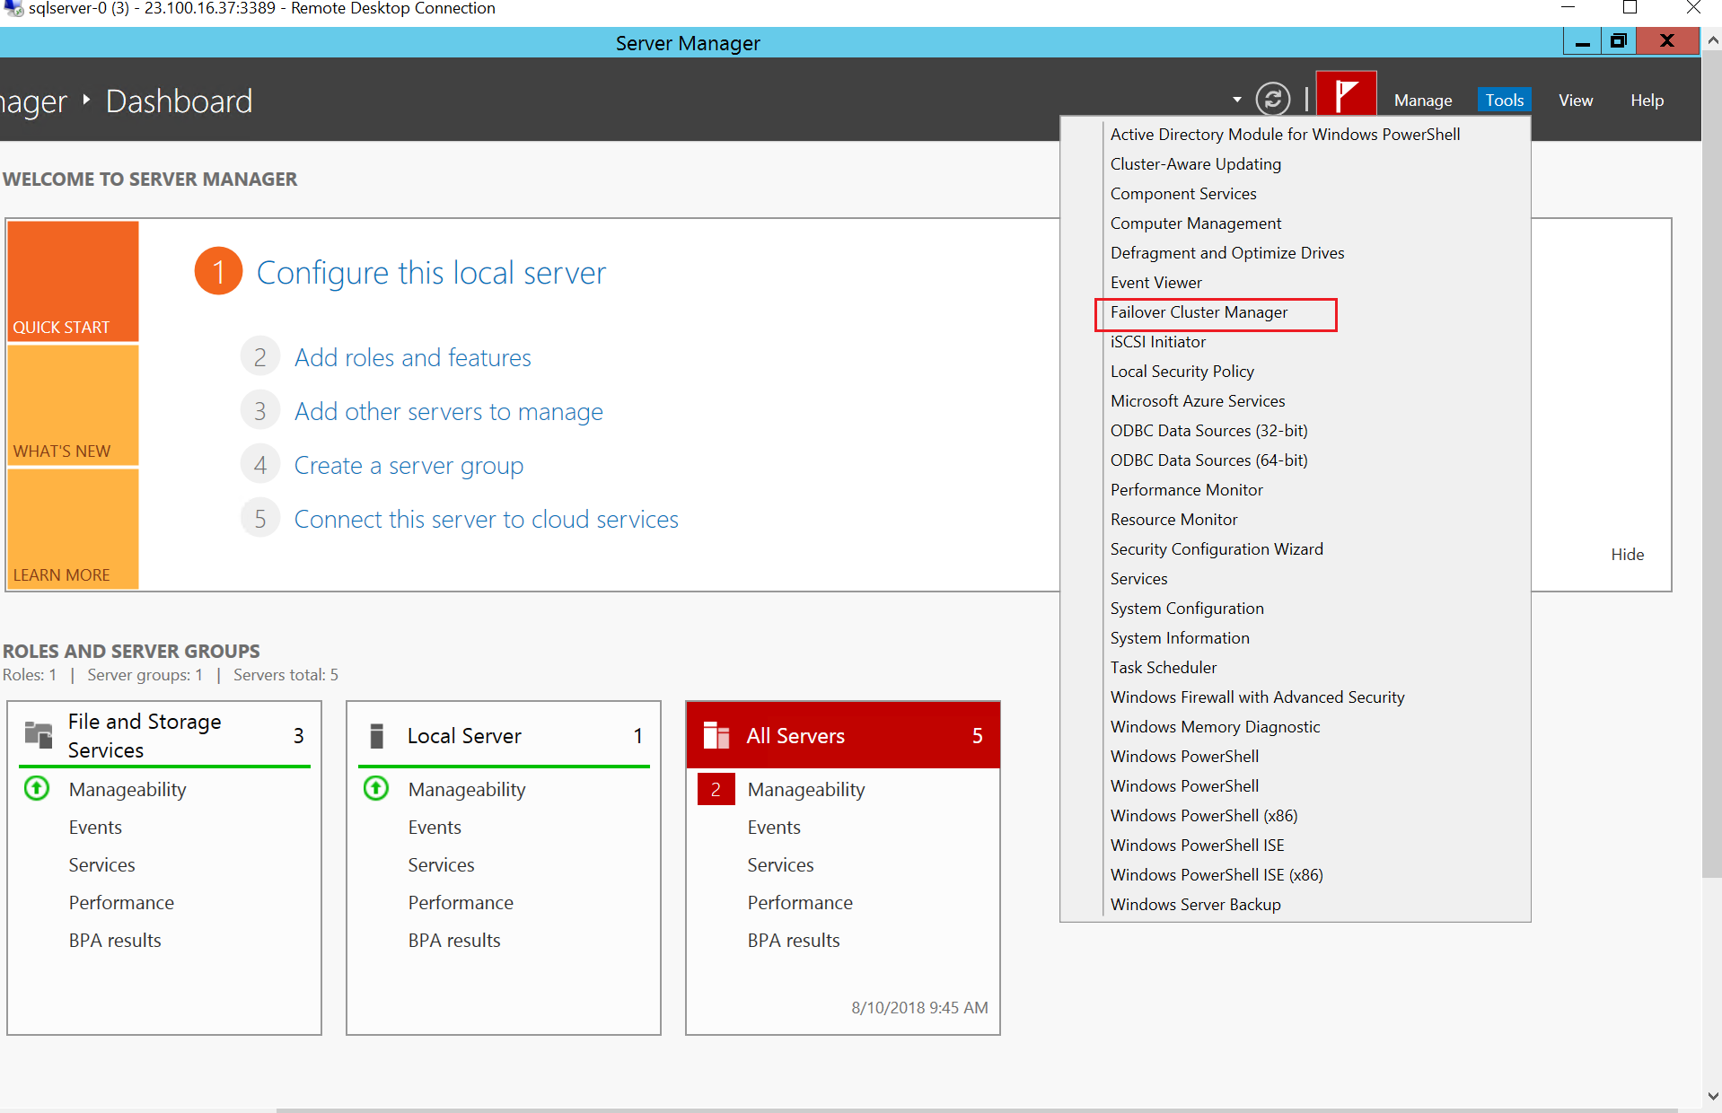The image size is (1722, 1113).
Task: Click green Manageability icon under File and Storage
Action: [37, 789]
